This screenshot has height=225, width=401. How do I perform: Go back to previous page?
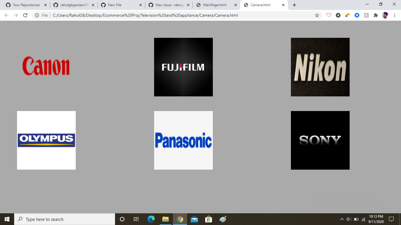pyautogui.click(x=6, y=15)
